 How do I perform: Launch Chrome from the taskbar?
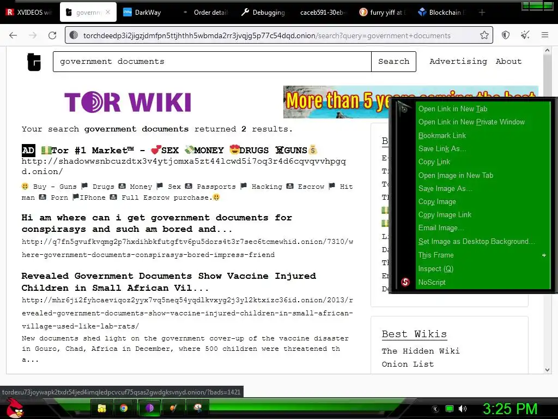(124, 408)
